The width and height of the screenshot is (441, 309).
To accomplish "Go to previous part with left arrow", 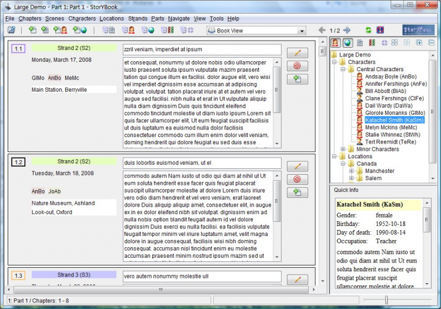I will pos(322,30).
